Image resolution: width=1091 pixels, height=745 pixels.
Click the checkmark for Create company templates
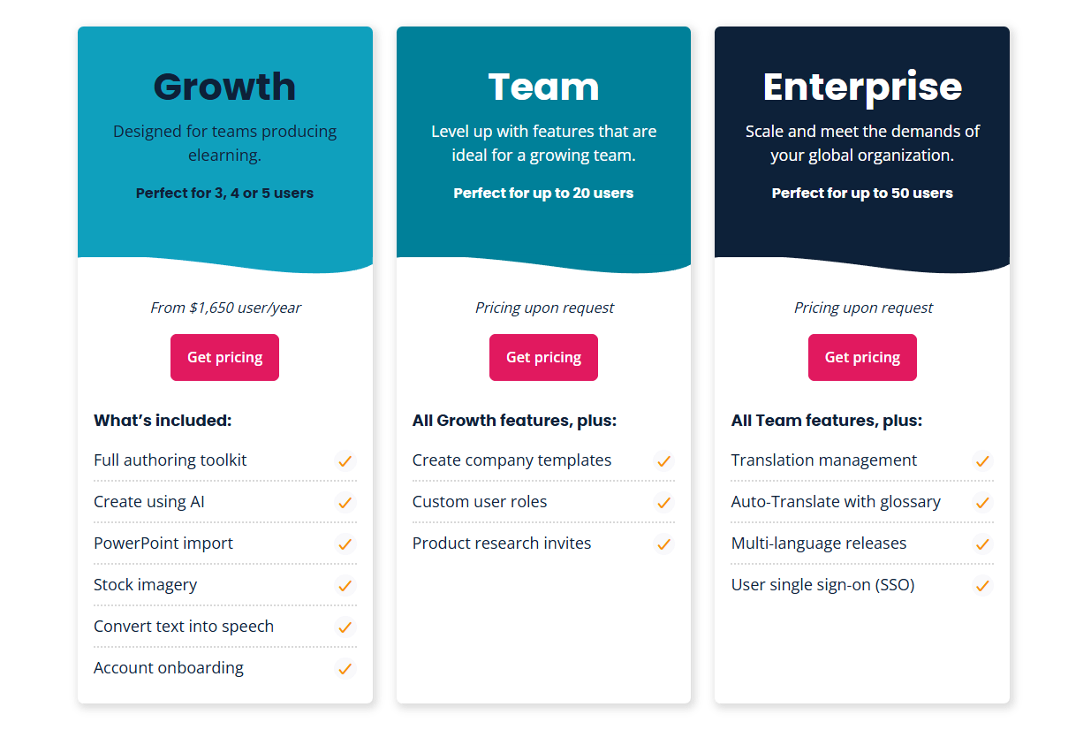click(x=663, y=460)
